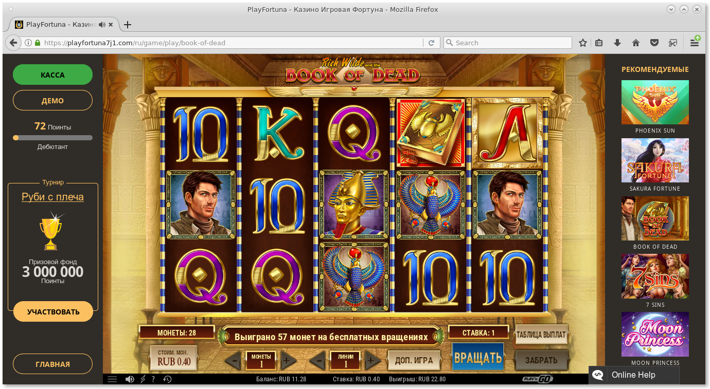This screenshot has height=389, width=710.
Task: Click the ВРАЩАТЬ spin button
Action: click(x=478, y=357)
